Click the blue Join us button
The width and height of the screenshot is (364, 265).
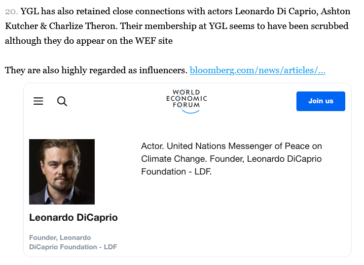(321, 101)
